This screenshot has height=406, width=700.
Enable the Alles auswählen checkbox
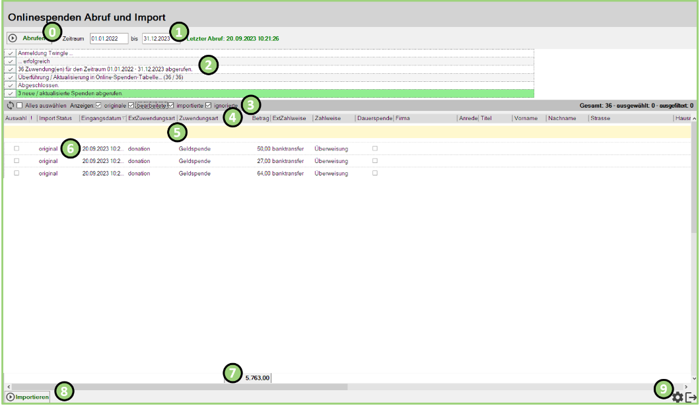tap(20, 106)
